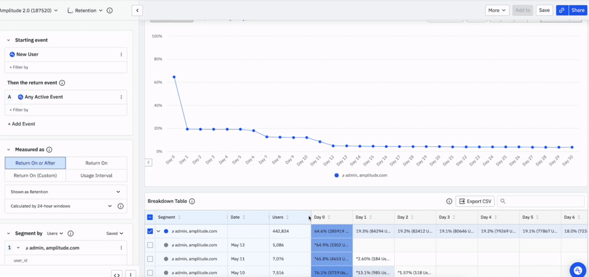Add a filter under New User
The height and width of the screenshot is (277, 589).
tap(19, 67)
